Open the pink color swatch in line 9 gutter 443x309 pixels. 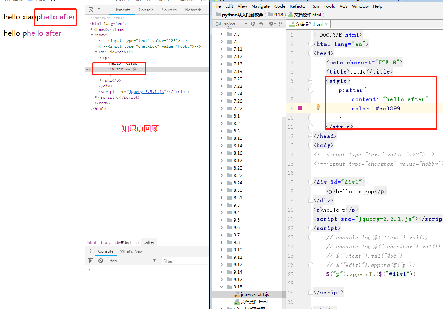(300, 108)
